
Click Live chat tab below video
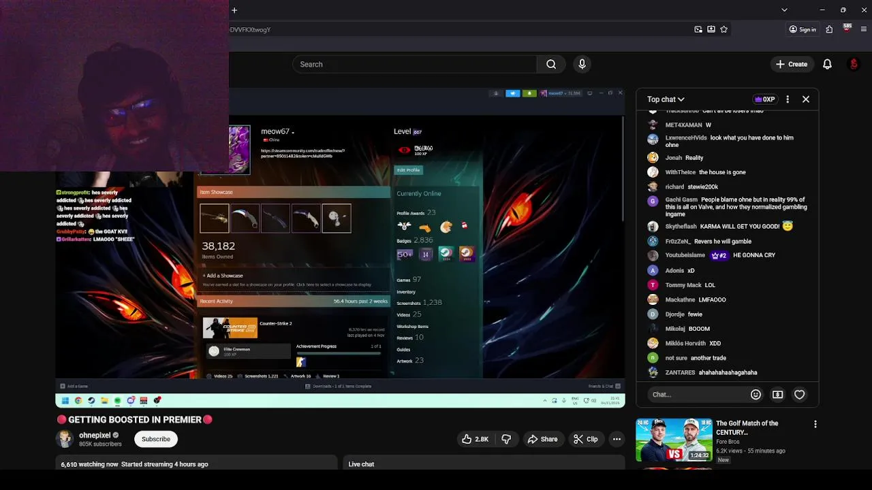[x=361, y=464]
